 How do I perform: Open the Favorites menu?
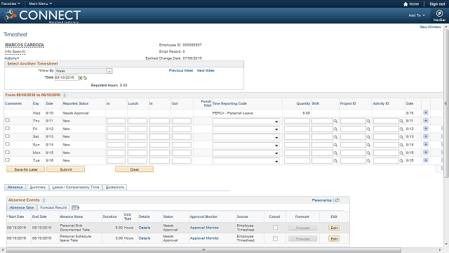(11, 4)
